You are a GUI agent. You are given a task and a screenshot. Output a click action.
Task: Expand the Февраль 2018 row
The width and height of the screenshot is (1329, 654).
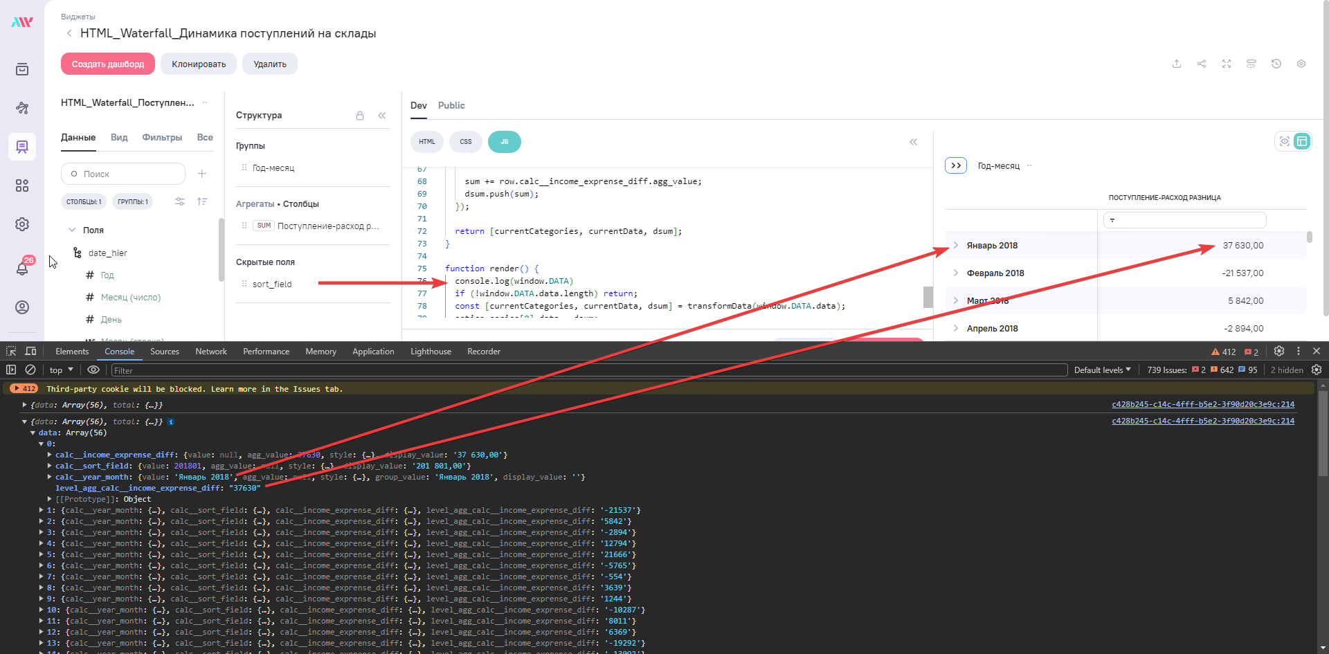click(956, 273)
